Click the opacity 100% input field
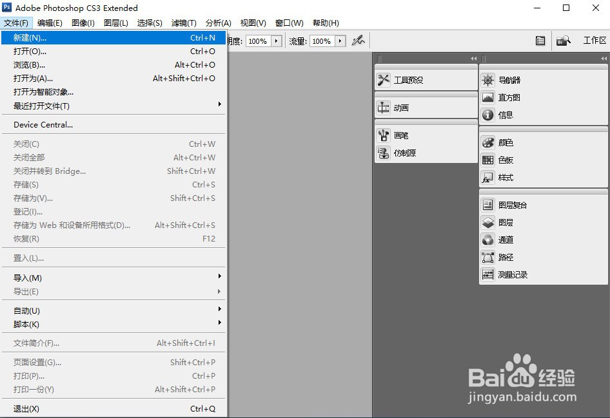Image resolution: width=610 pixels, height=418 pixels. (259, 41)
